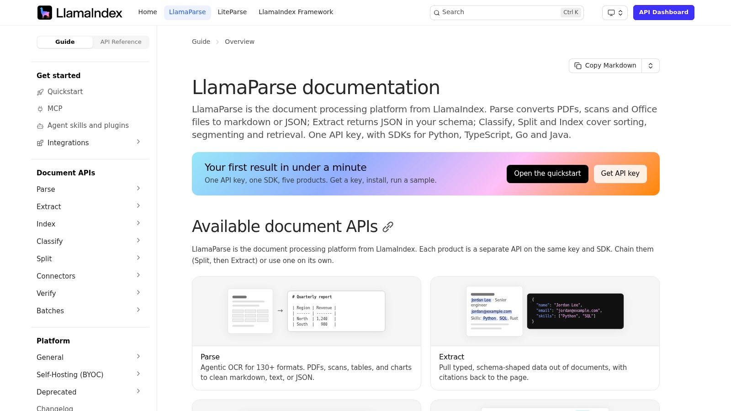This screenshot has width=731, height=411.
Task: Expand the Batches sidebar section
Action: pos(138,310)
